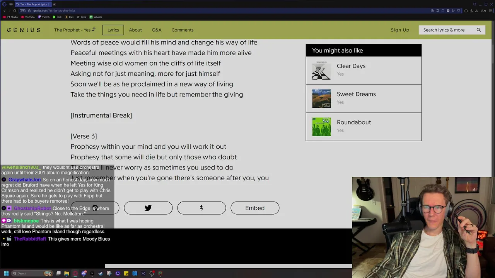Switch to the Comments tab
Viewport: 495px width, 278px height.
coord(183,30)
